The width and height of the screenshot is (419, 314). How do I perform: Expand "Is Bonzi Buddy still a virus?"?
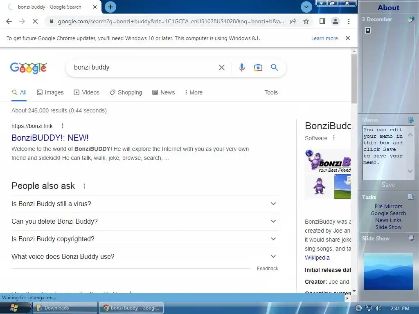pos(145,204)
